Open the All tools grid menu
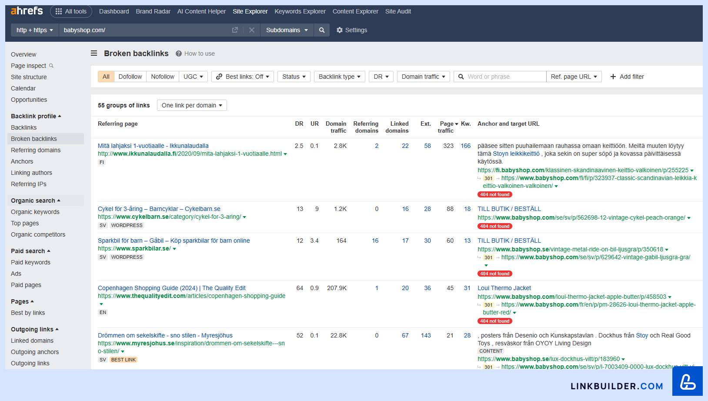 click(x=71, y=11)
